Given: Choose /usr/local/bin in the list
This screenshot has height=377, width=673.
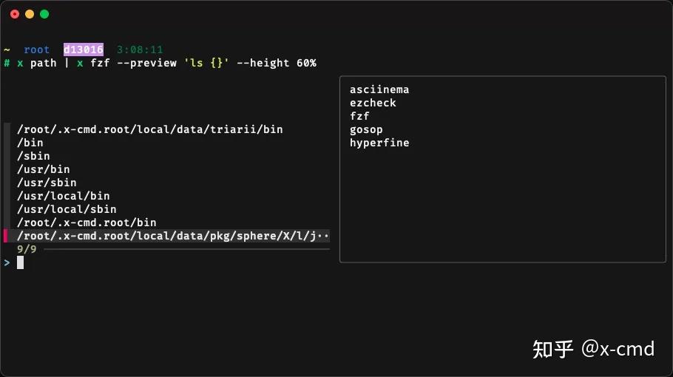Looking at the screenshot, I should (63, 196).
